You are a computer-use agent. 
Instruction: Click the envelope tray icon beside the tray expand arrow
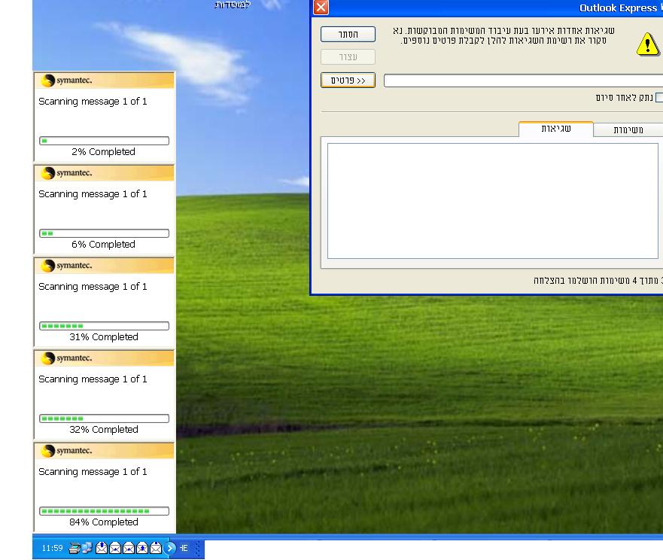[x=156, y=548]
